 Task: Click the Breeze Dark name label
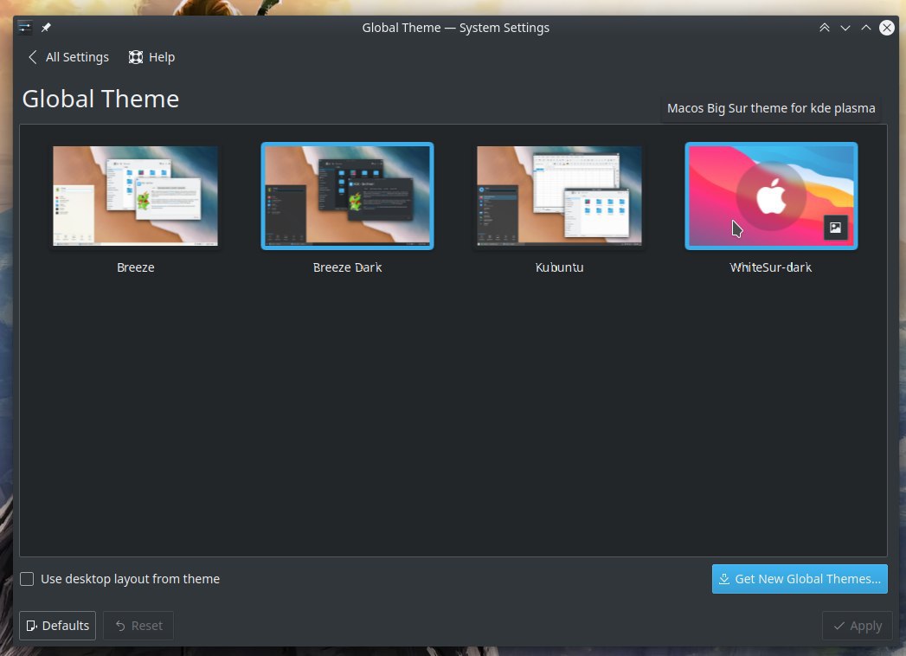point(347,267)
